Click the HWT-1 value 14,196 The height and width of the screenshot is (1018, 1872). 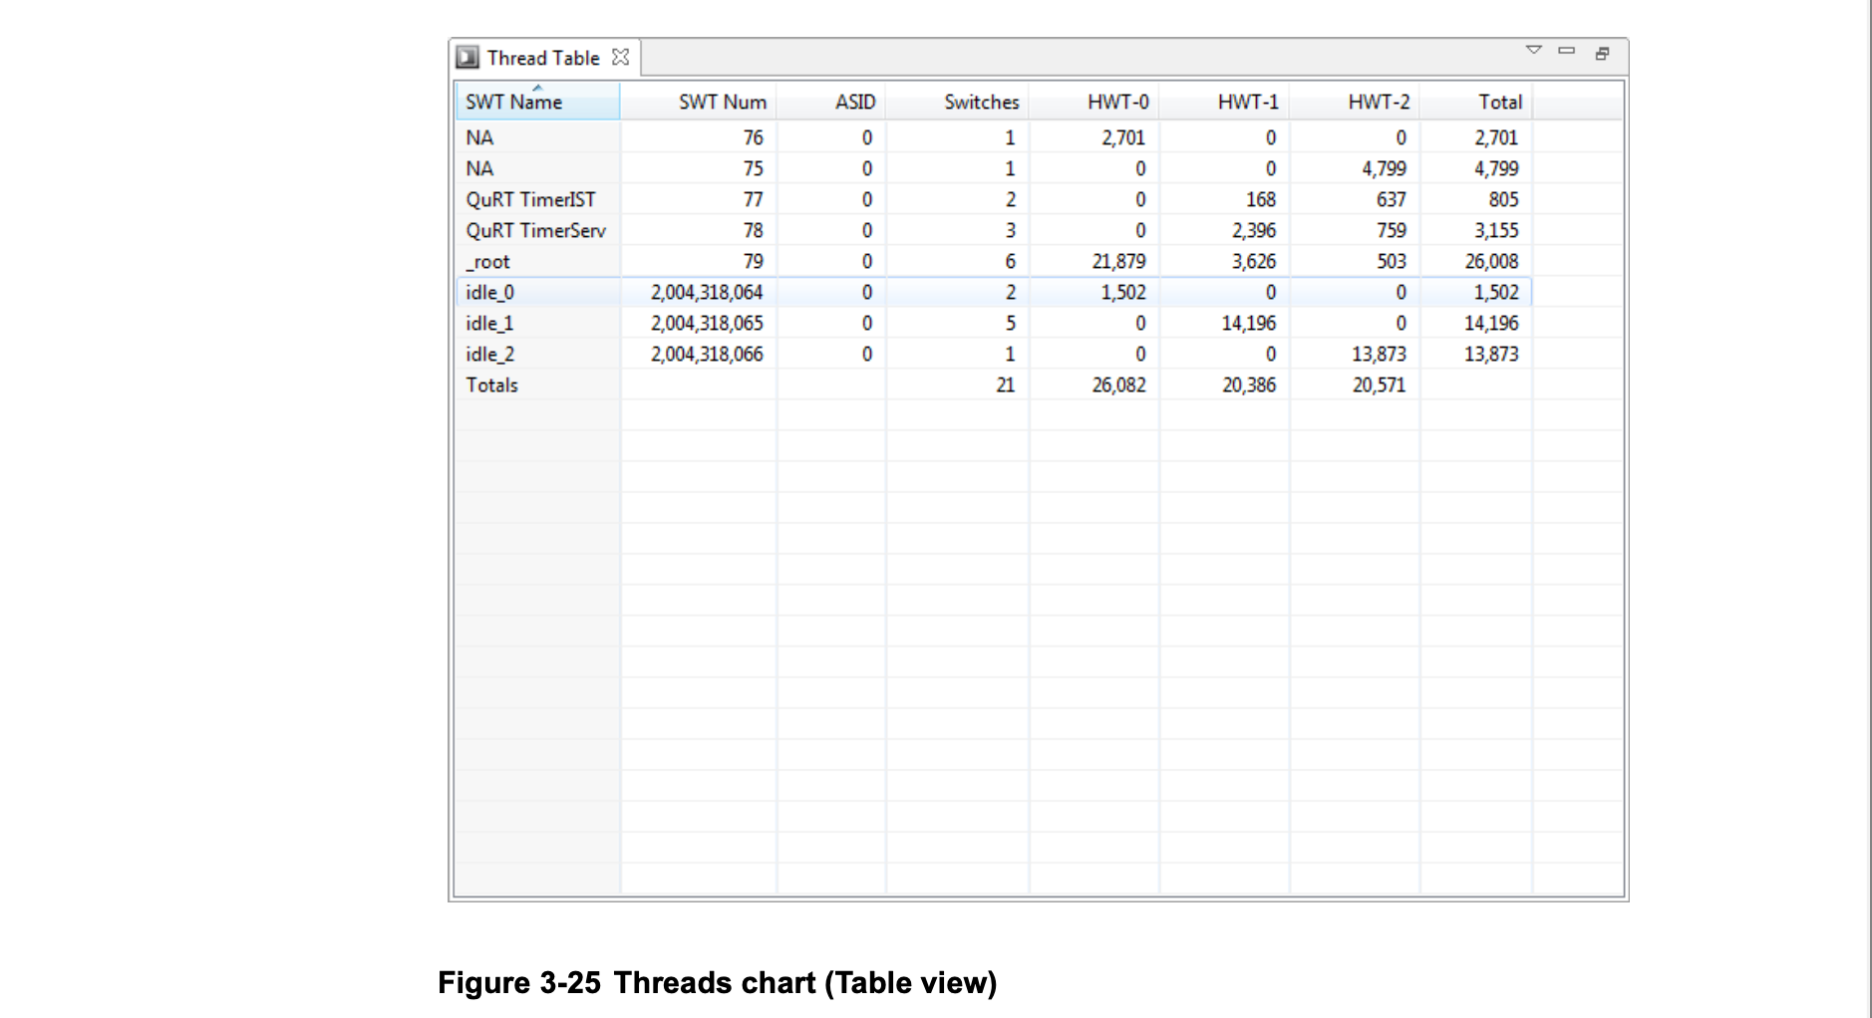pos(1249,323)
